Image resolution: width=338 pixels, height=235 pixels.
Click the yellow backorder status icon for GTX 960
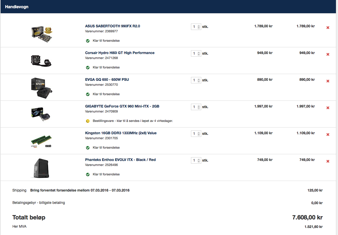(88, 121)
